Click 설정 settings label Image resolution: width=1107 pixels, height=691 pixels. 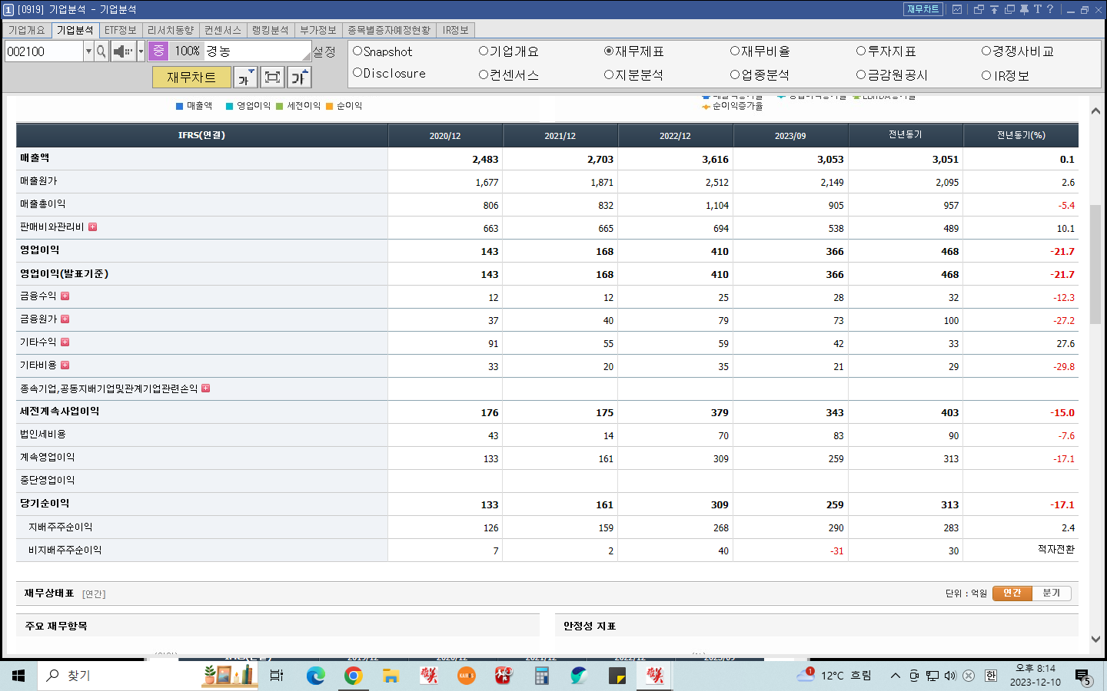[x=324, y=51]
